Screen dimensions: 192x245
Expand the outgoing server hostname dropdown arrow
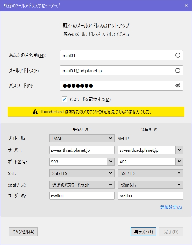pyautogui.click(x=179, y=150)
